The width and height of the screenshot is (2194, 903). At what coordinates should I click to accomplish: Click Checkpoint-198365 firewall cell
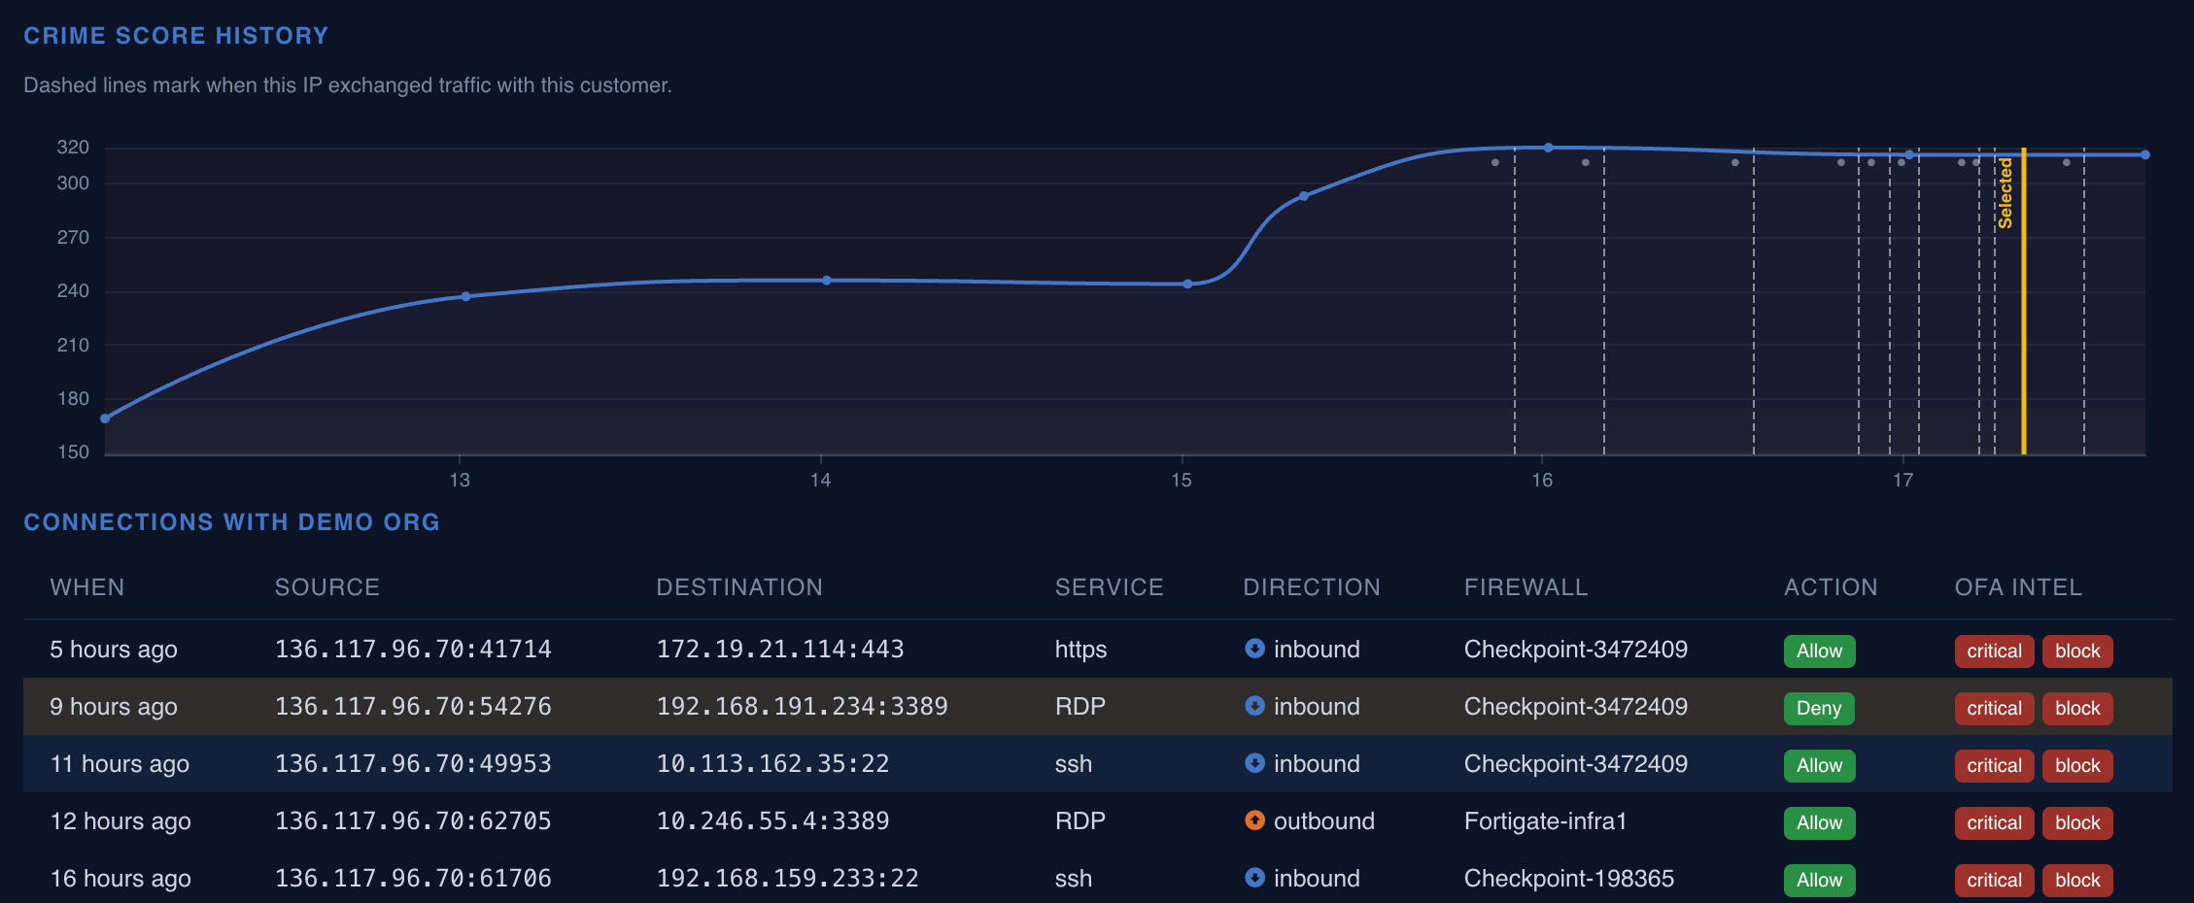click(x=1568, y=878)
